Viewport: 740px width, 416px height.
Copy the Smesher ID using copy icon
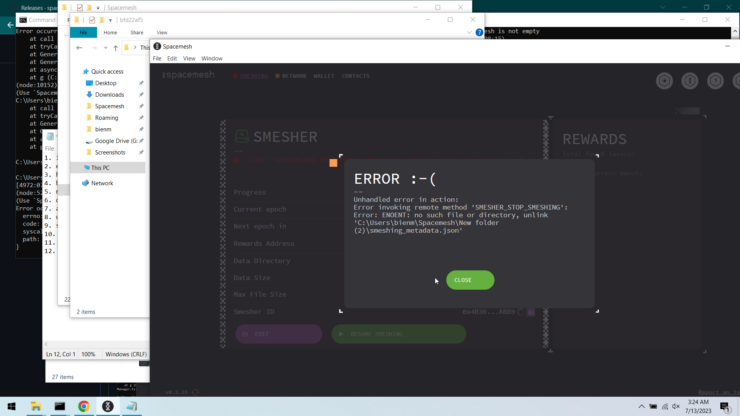(521, 312)
